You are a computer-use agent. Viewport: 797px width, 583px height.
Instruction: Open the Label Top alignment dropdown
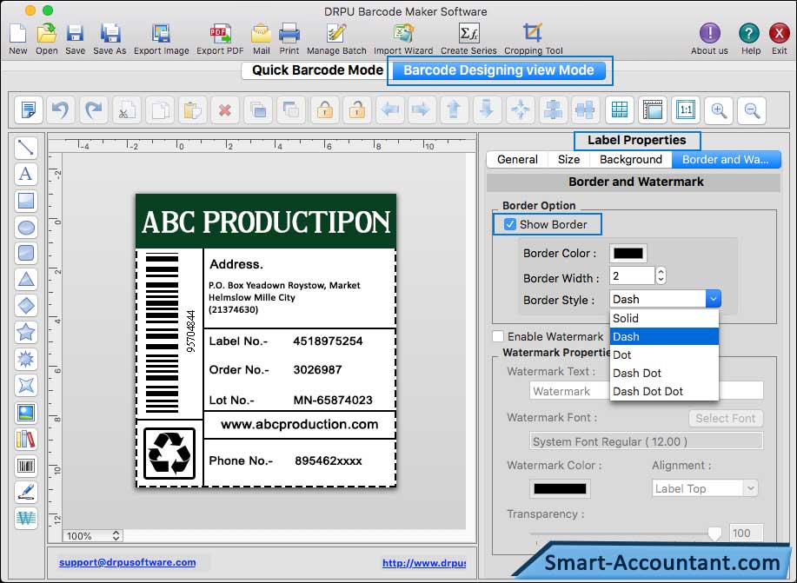point(705,488)
